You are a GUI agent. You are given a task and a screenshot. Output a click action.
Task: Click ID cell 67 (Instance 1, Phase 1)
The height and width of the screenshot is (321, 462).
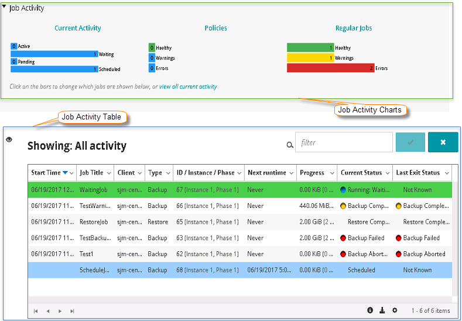[207, 190]
